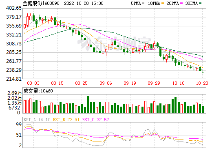Click the 成交量:10460 volume label

pyautogui.click(x=38, y=91)
